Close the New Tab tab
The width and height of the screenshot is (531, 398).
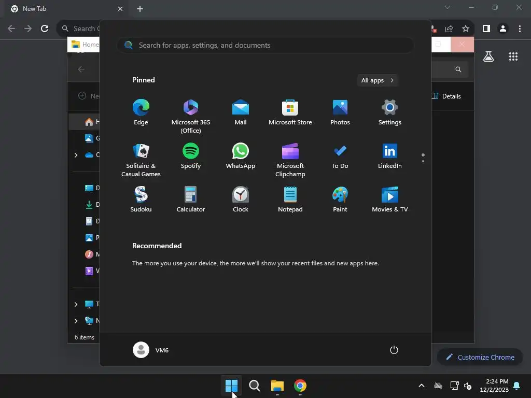pos(120,9)
